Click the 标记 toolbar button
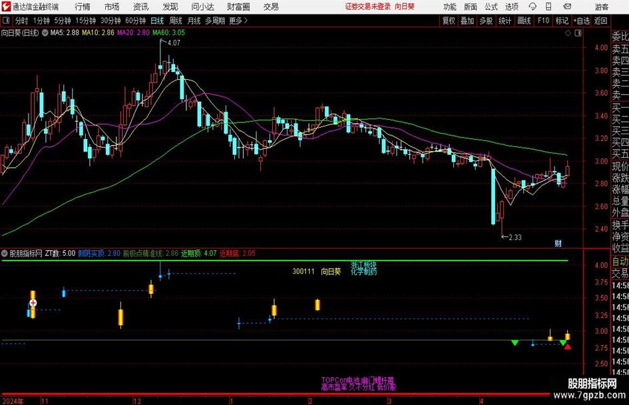The height and width of the screenshot is (405, 629). click(562, 21)
